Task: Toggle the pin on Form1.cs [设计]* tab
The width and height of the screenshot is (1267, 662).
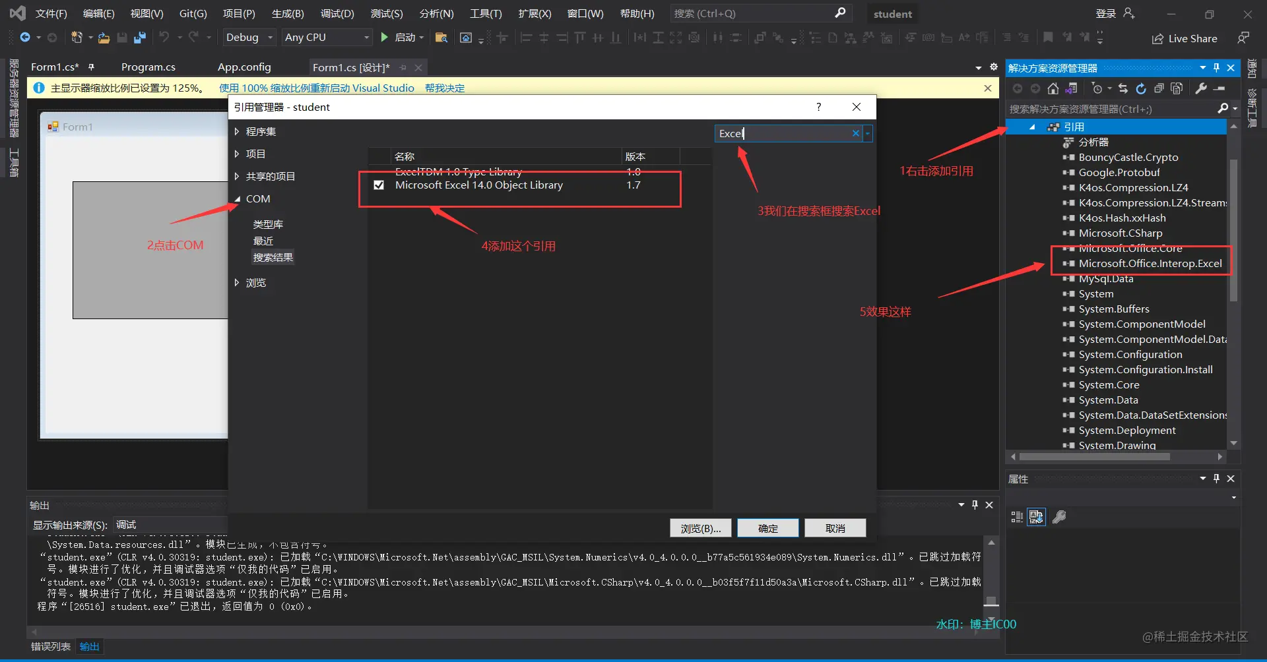Action: pyautogui.click(x=403, y=68)
